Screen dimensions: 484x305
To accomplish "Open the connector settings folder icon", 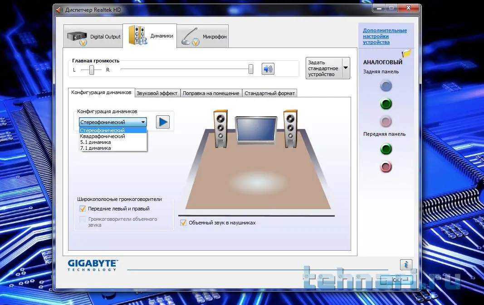I will click(x=407, y=53).
